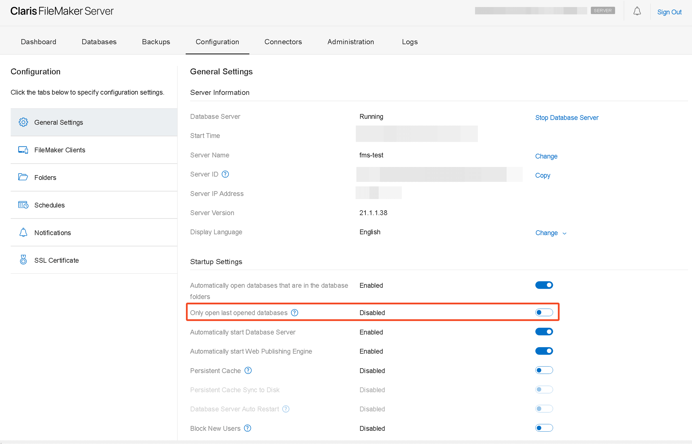Select General Settings in sidebar

(94, 122)
